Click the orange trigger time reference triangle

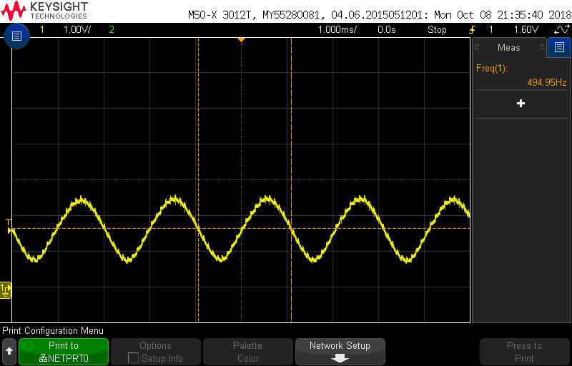(241, 40)
